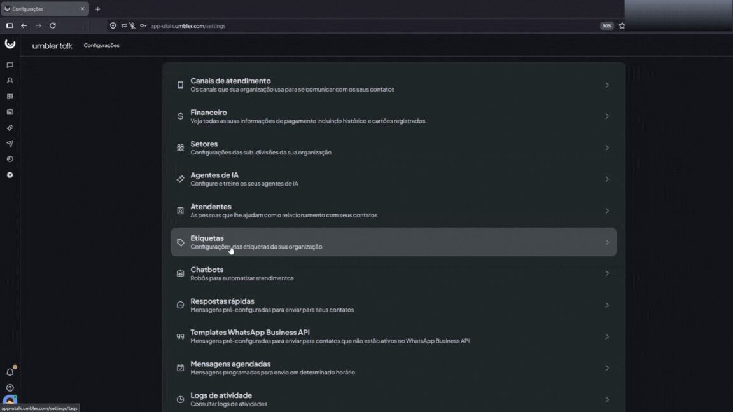Open the kanban board icon in sidebar
This screenshot has height=412, width=733.
pos(10,97)
